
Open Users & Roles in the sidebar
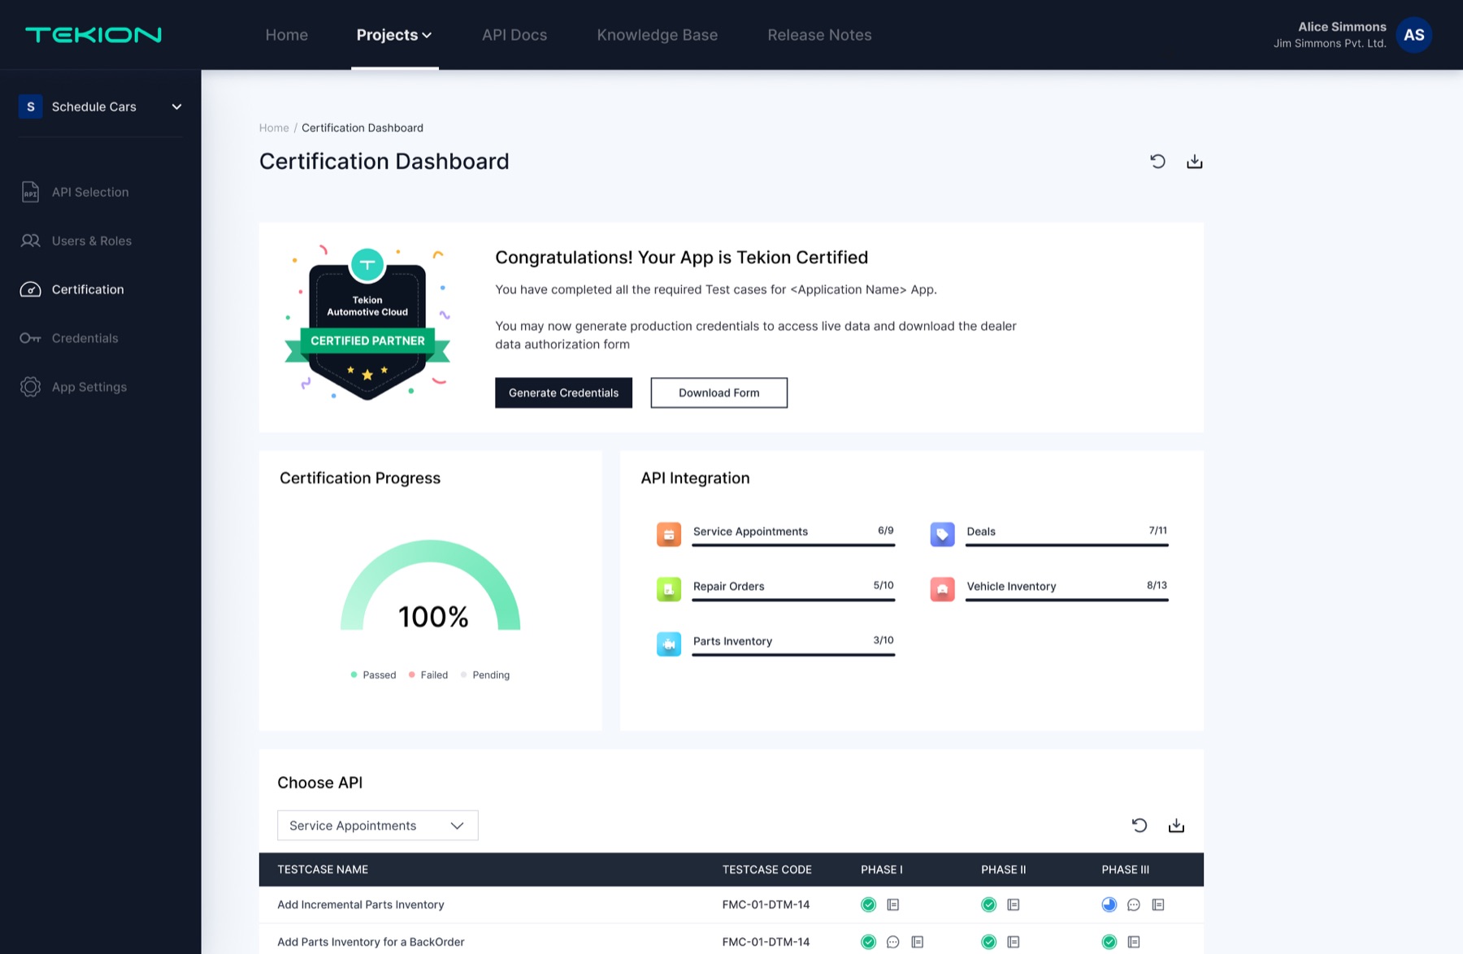pos(76,241)
